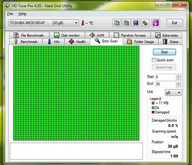Click the Exit button
The image size is (192, 165).
(x=175, y=23)
